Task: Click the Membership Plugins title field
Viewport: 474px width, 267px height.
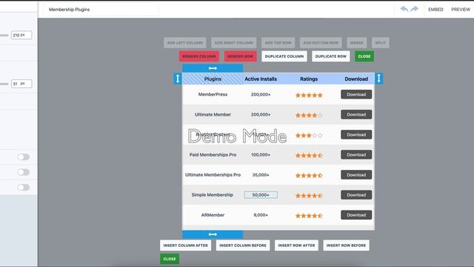Action: [x=101, y=10]
